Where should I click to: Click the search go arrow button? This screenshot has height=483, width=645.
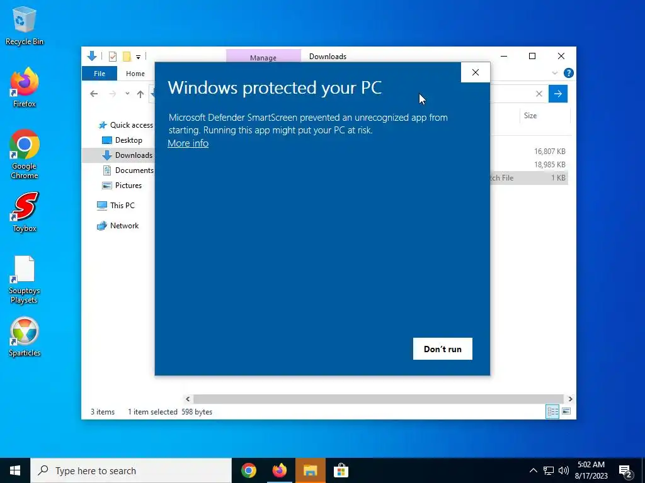point(558,94)
